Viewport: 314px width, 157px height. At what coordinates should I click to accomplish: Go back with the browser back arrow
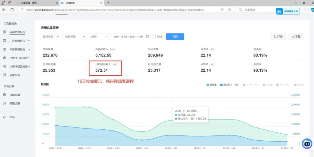click(x=4, y=10)
